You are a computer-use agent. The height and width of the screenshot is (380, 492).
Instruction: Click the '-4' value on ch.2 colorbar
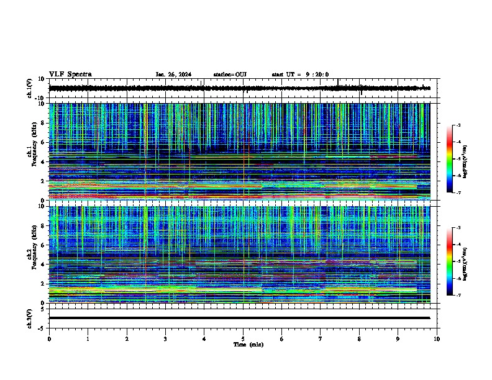coord(458,245)
